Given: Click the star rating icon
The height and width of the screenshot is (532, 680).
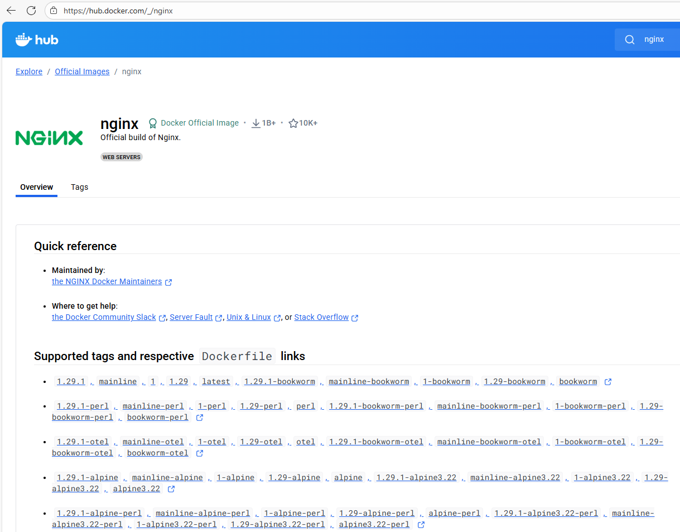Looking at the screenshot, I should tap(293, 123).
